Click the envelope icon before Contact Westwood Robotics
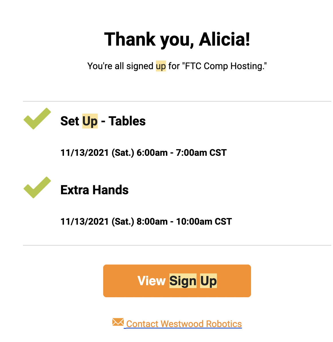The image size is (333, 342). tap(118, 322)
